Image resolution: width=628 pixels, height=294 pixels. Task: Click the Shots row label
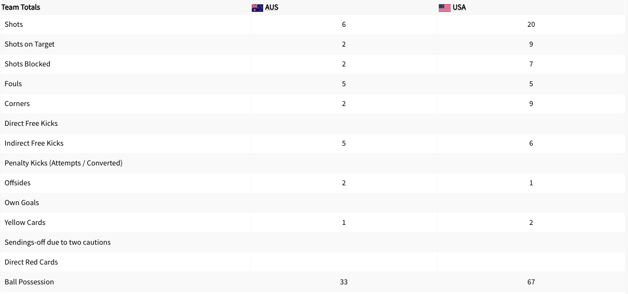[14, 25]
